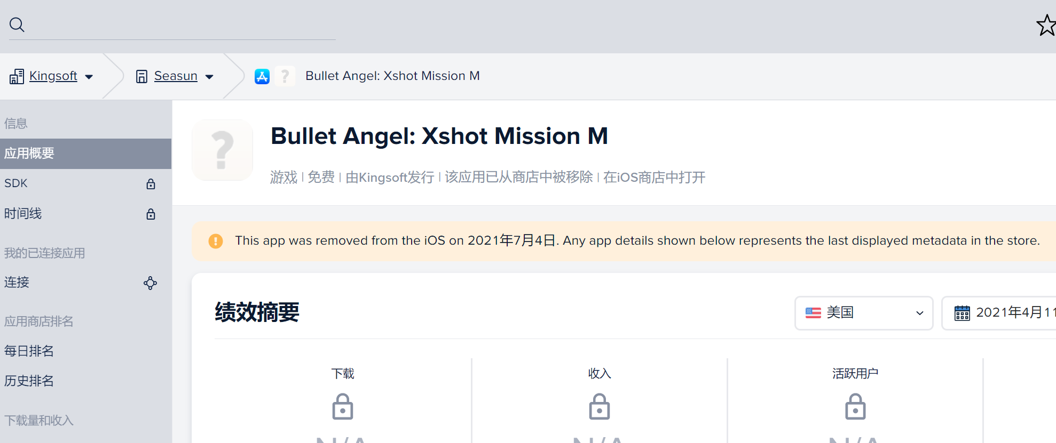Image resolution: width=1056 pixels, height=443 pixels.
Task: Click the search magnifier icon
Action: 17,25
